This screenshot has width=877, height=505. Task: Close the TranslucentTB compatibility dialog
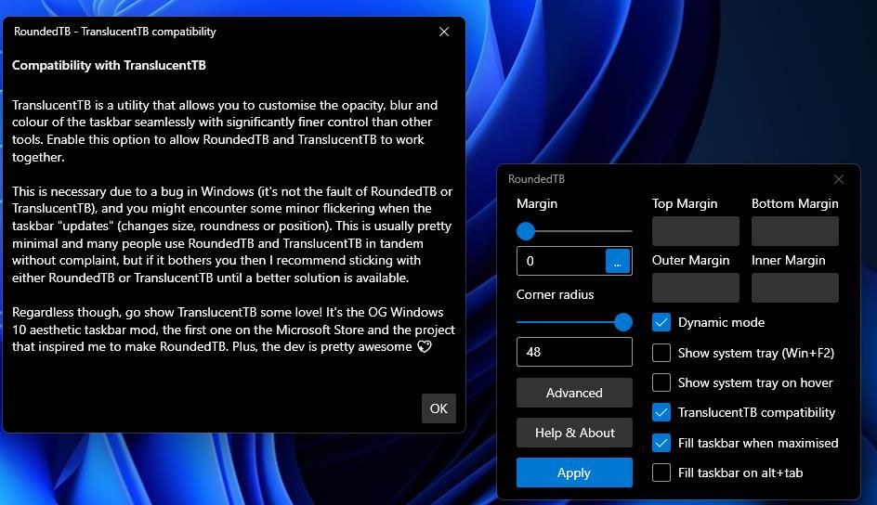[444, 32]
